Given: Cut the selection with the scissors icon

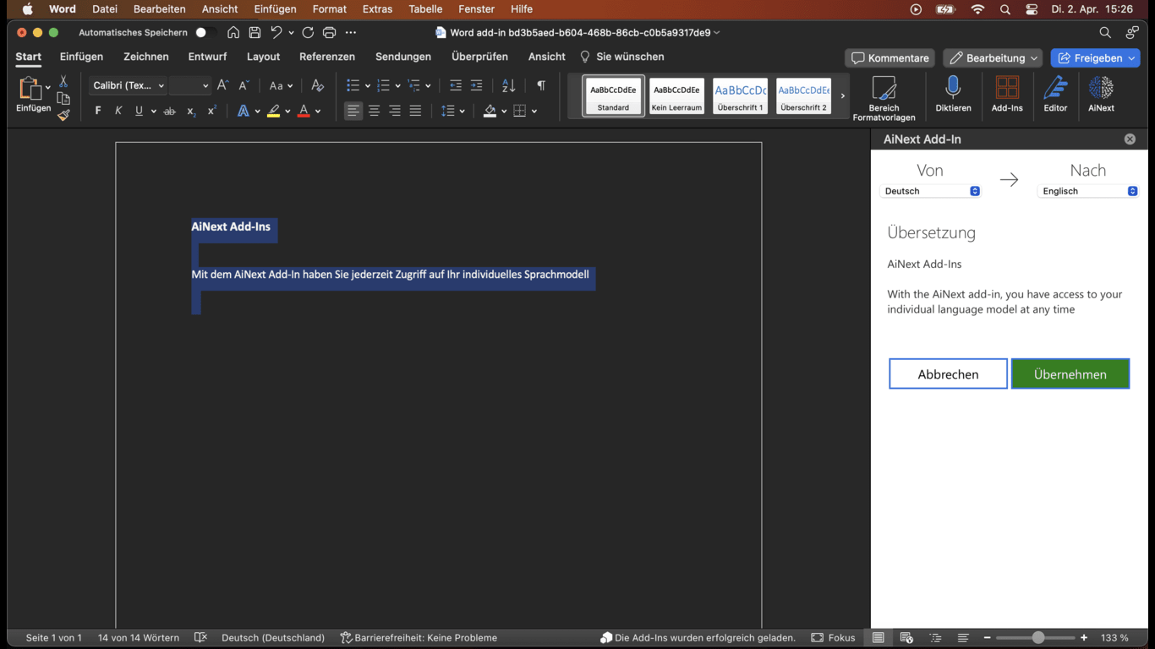Looking at the screenshot, I should 63,82.
